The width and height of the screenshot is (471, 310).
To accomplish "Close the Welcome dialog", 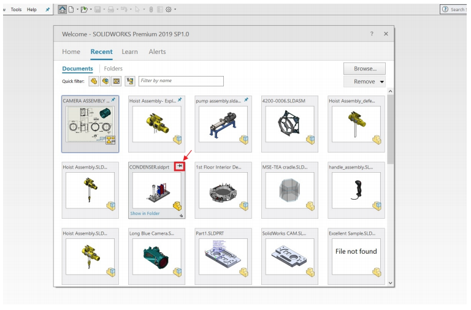I will click(386, 34).
